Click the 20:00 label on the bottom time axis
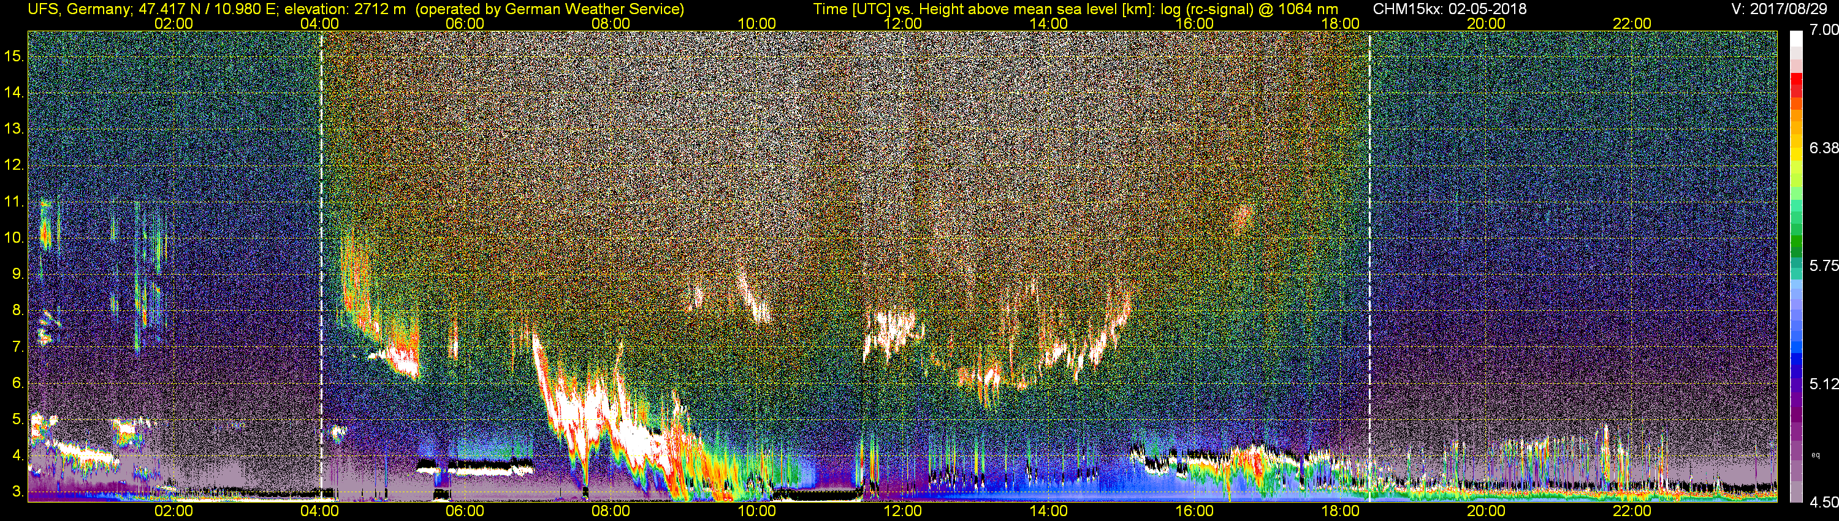 point(1487,511)
